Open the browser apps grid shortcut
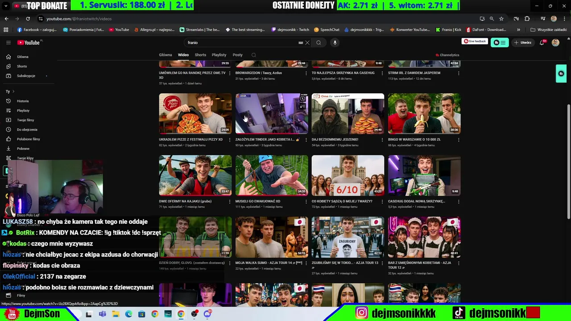Image resolution: width=571 pixels, height=321 pixels. pyautogui.click(x=6, y=30)
